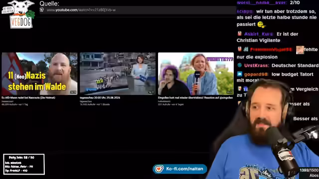Click the UrstKrass username in chat
Screen dimensions: 319x179
(256, 65)
